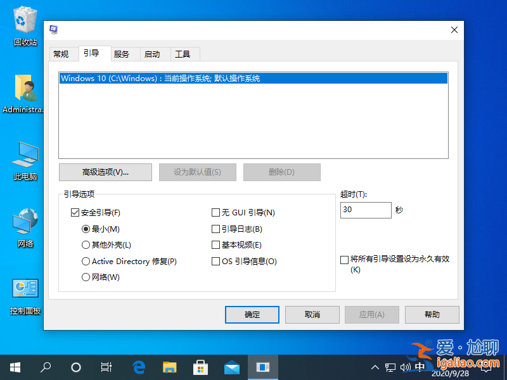This screenshot has width=507, height=380.
Task: Open File Explorer from the taskbar
Action: (169, 367)
